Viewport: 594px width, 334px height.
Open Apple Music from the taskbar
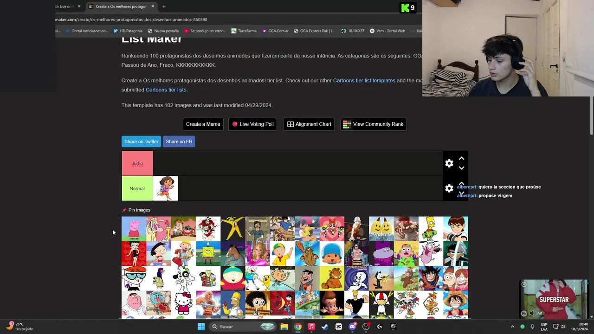pos(311,327)
